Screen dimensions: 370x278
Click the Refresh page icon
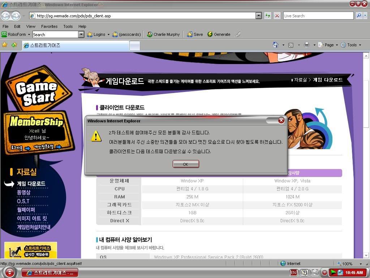click(268, 16)
